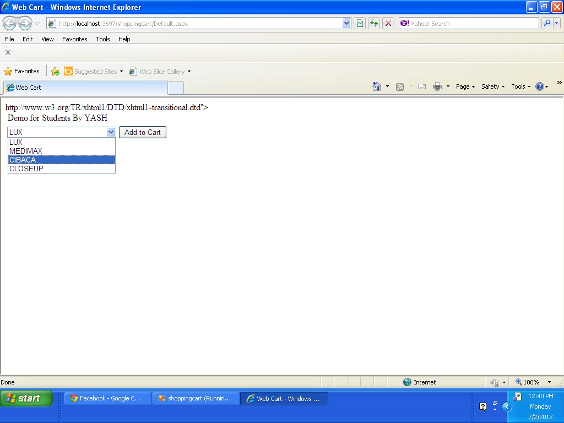This screenshot has width=564, height=423.
Task: Click the Internet Explorer title bar icon
Action: coord(6,7)
